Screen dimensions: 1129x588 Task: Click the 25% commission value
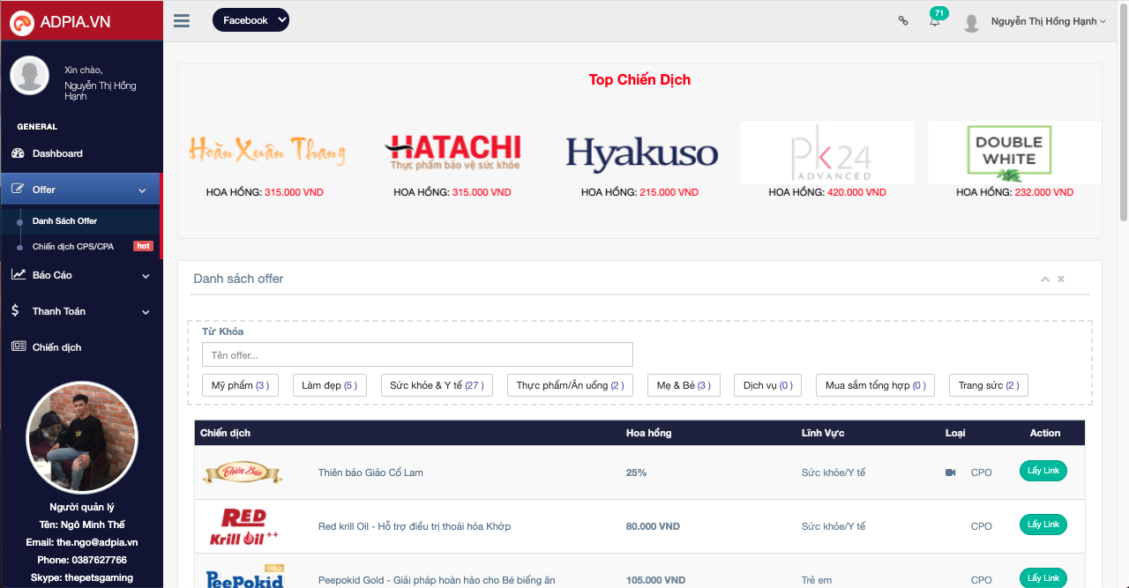pyautogui.click(x=636, y=473)
